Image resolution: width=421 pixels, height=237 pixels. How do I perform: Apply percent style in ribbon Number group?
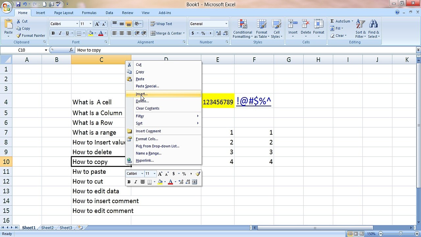[x=203, y=33]
